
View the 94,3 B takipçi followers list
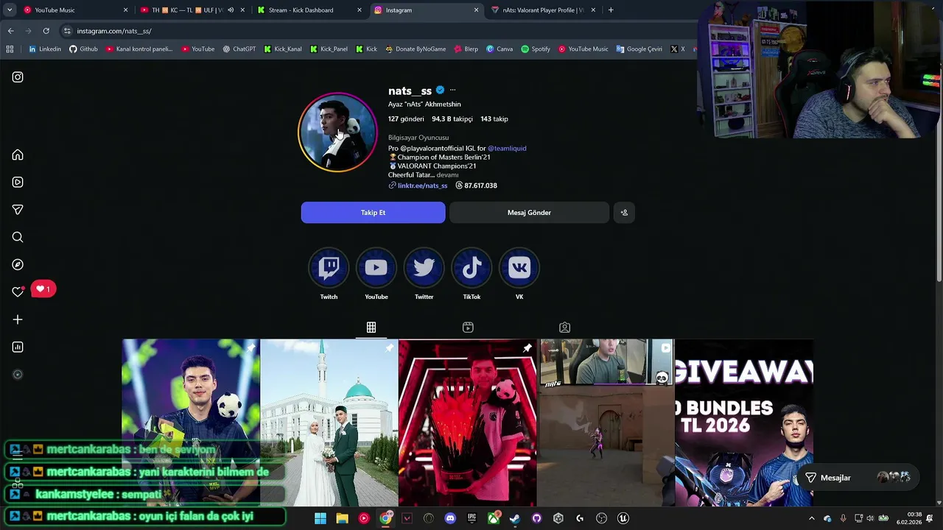(452, 119)
